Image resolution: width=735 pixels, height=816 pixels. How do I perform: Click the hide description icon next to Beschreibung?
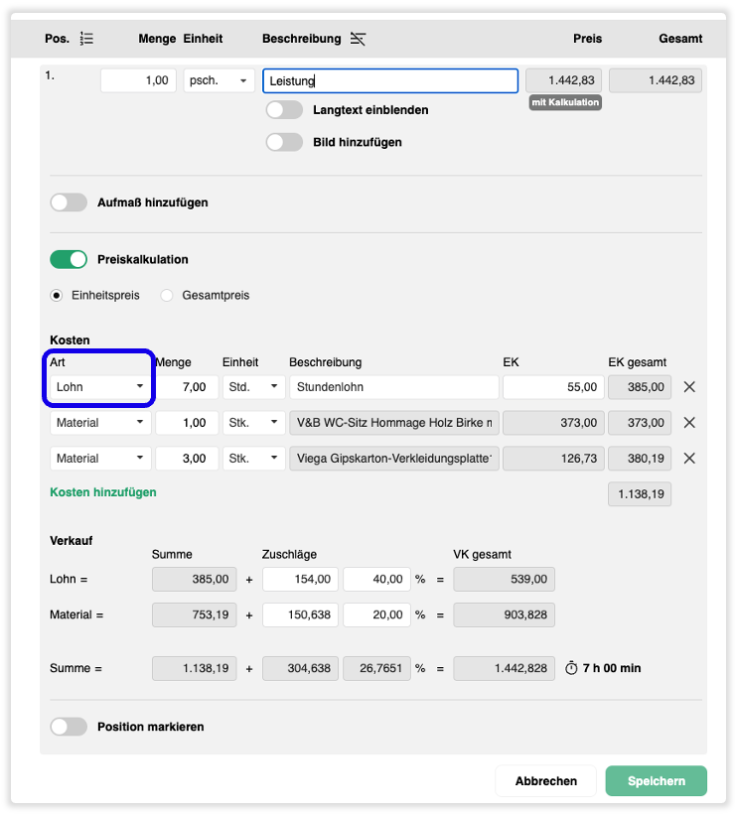coord(358,39)
